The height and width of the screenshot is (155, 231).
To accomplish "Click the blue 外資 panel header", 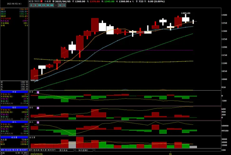I will 14,92.
